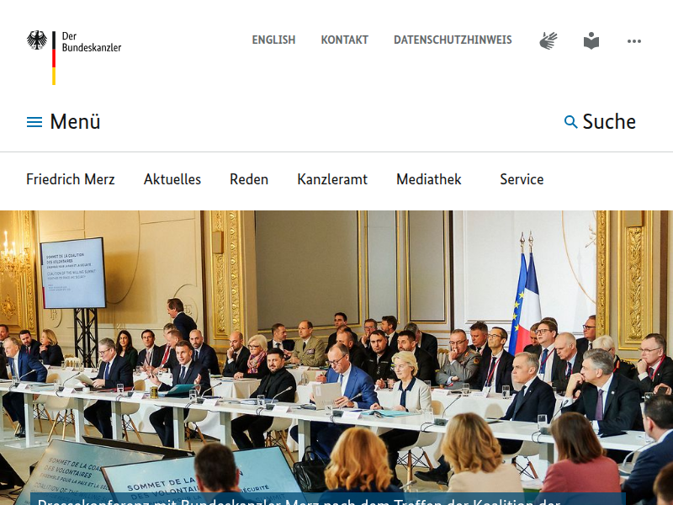The width and height of the screenshot is (673, 505).
Task: Open the three-dots more options icon
Action: tap(634, 41)
